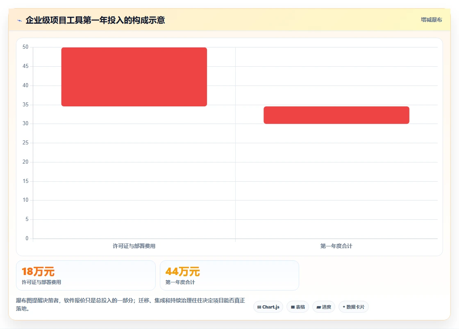Click the description text starting 瀑布图提醒决策者
459x329 pixels.
coord(131,304)
